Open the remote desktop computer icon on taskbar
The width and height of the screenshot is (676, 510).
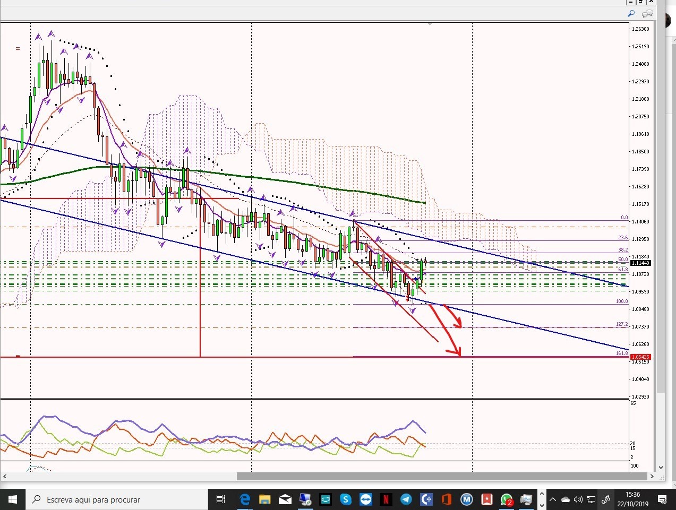(x=305, y=499)
